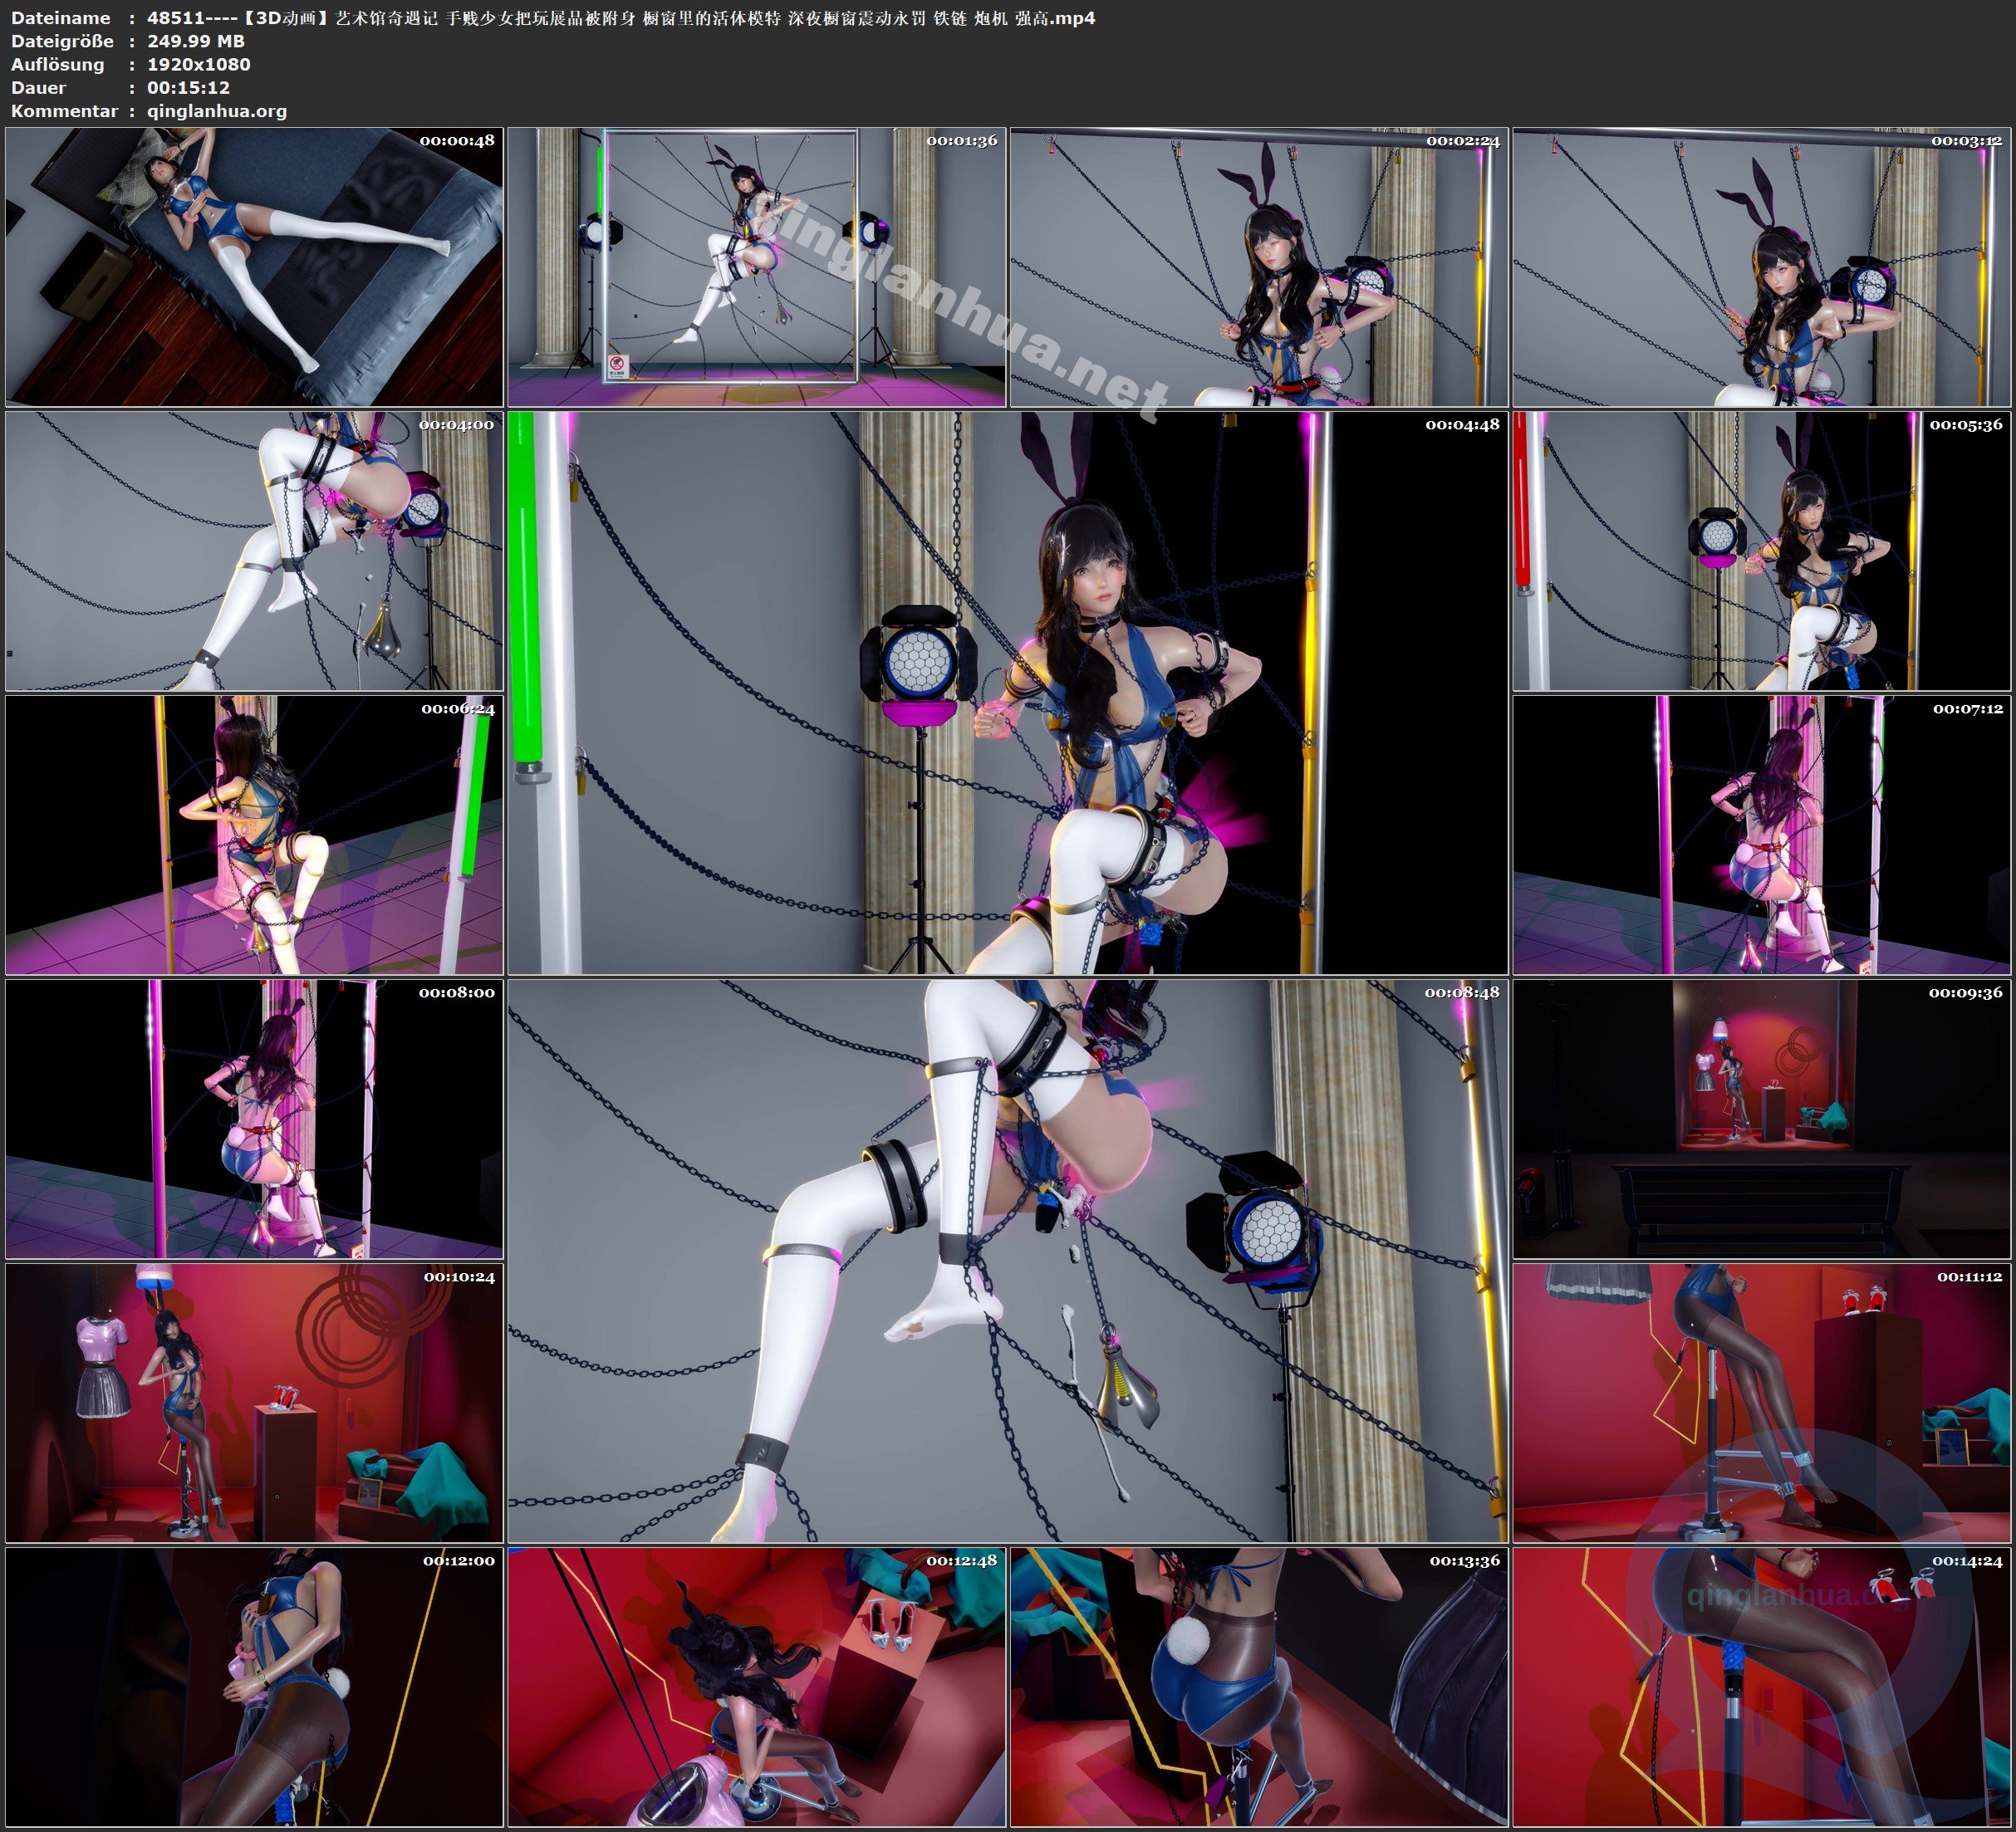Pick the thumbnail labeled 00:08:00
2016x1832 pixels.
tap(254, 1119)
